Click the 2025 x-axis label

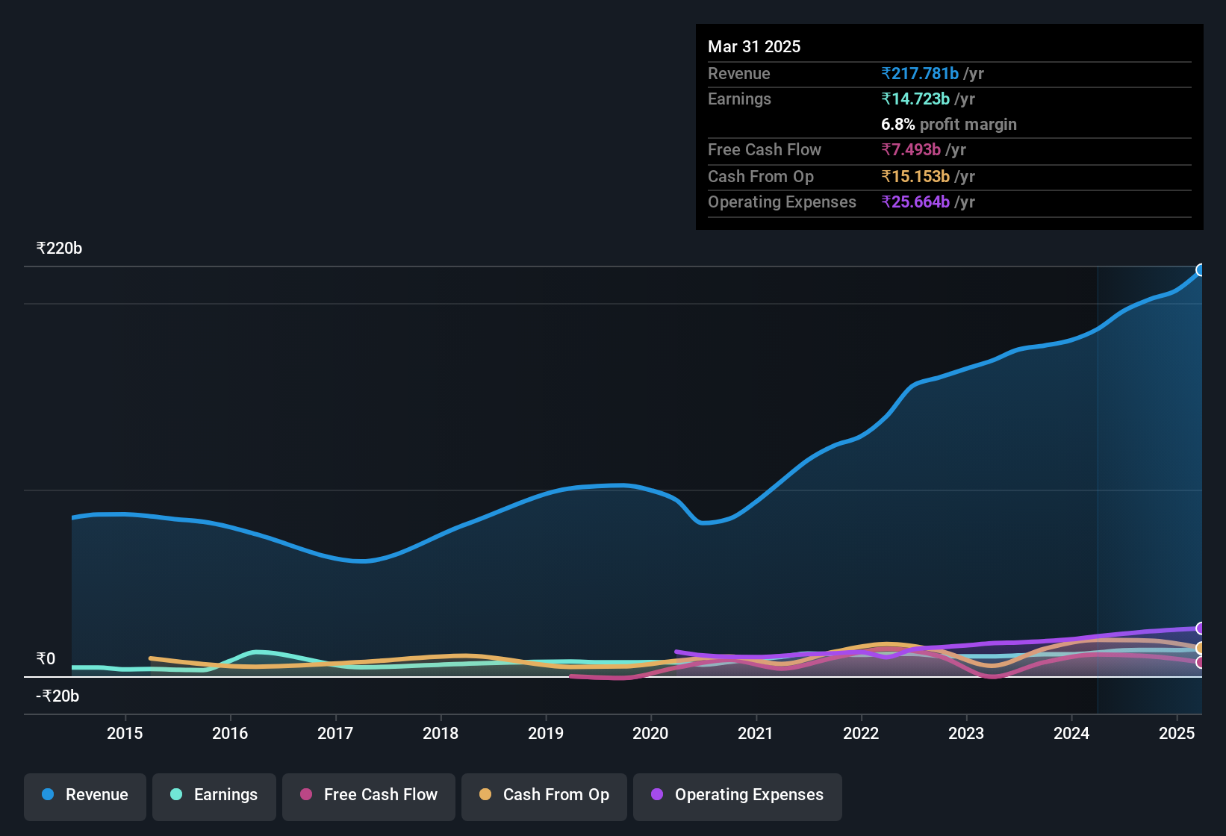(1177, 733)
